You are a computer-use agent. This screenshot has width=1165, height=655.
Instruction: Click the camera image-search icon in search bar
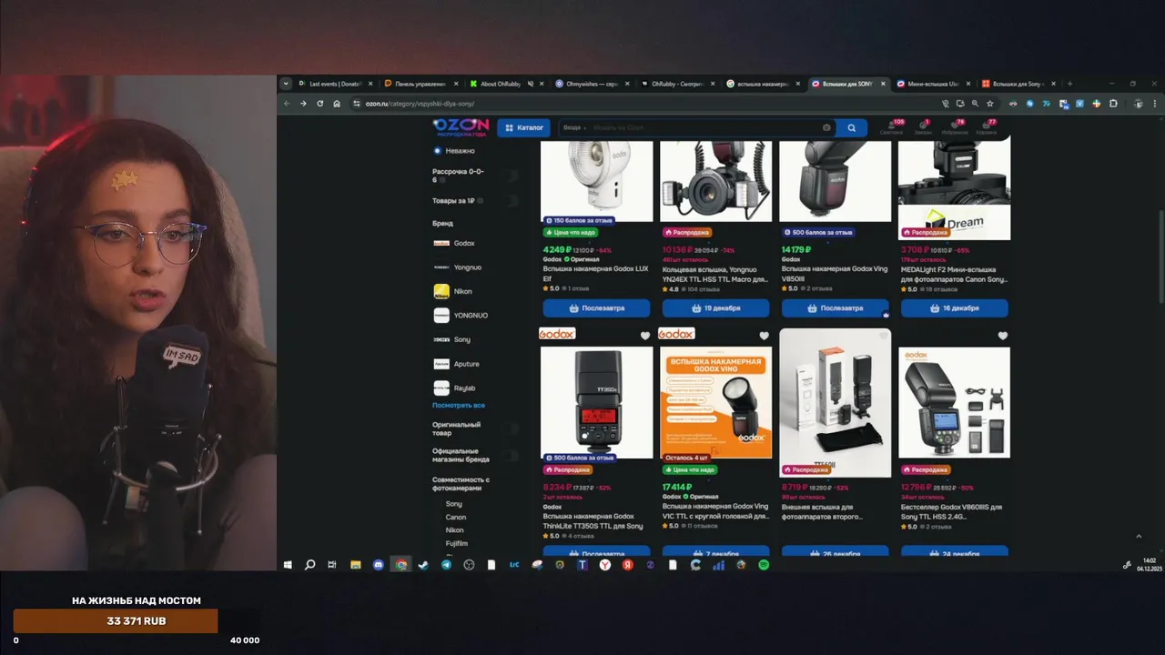(x=826, y=128)
